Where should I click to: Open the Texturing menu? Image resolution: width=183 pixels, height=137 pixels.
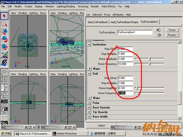(83, 6)
